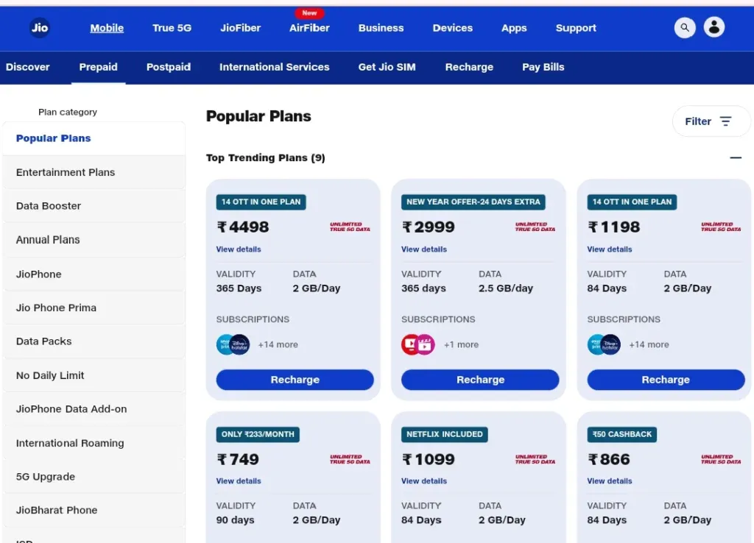Select the International Roaming category
Image resolution: width=754 pixels, height=543 pixels.
pos(70,443)
